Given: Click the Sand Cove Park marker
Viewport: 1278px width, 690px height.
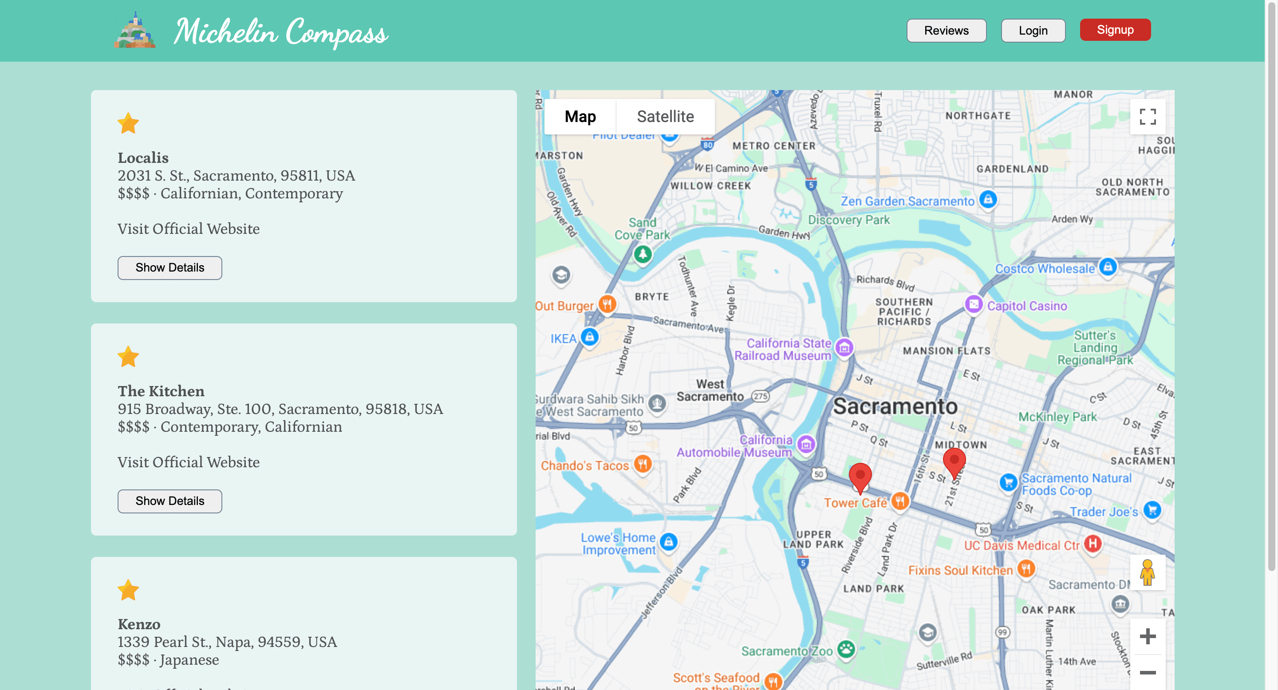Looking at the screenshot, I should point(643,255).
